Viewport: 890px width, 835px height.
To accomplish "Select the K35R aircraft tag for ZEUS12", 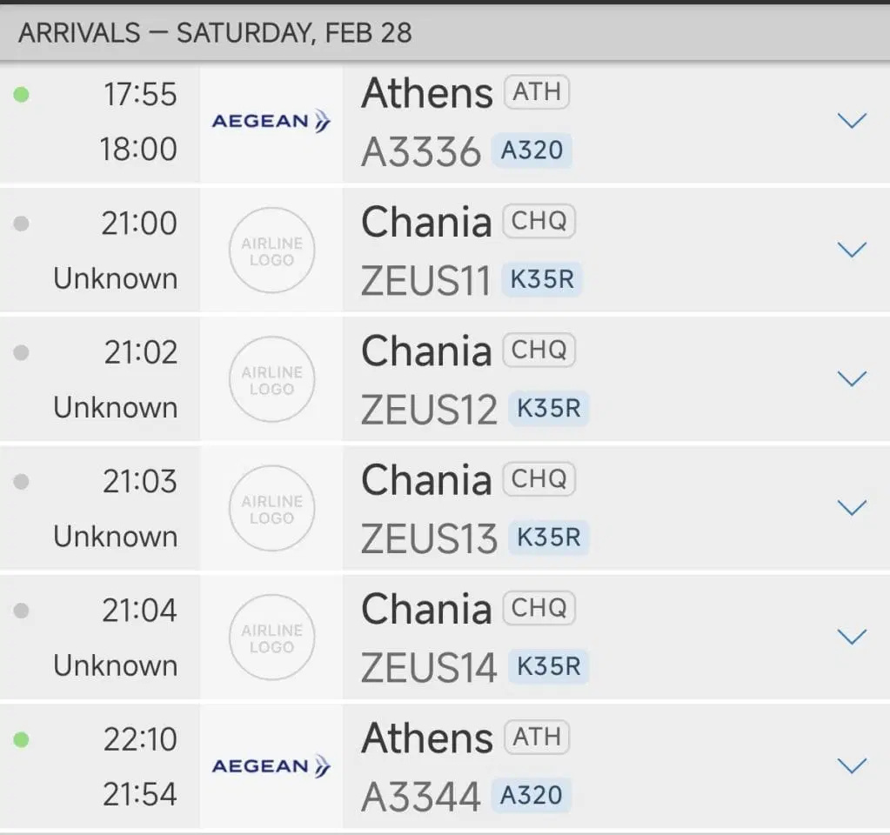I will 548,409.
